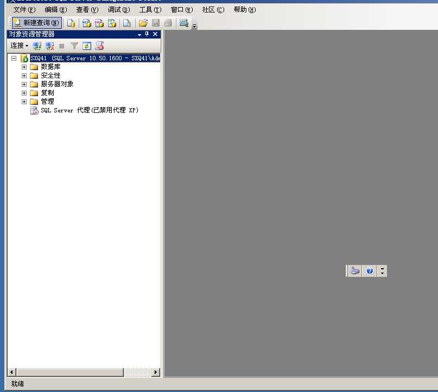The height and width of the screenshot is (392, 438).
Task: Click the blue help icon on language bar
Action: [370, 271]
